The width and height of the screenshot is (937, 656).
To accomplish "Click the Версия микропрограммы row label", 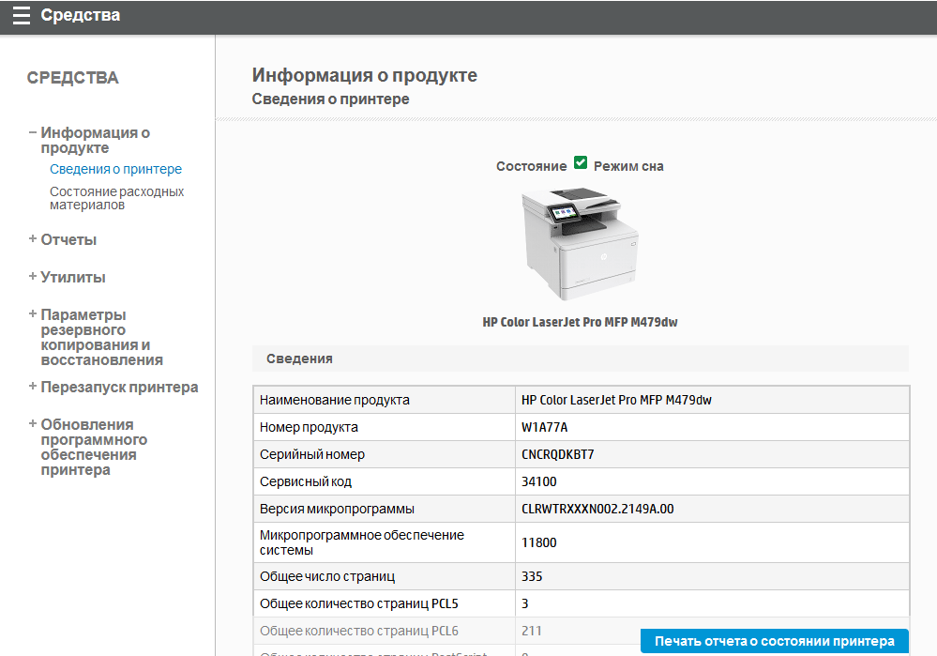I will pyautogui.click(x=337, y=509).
